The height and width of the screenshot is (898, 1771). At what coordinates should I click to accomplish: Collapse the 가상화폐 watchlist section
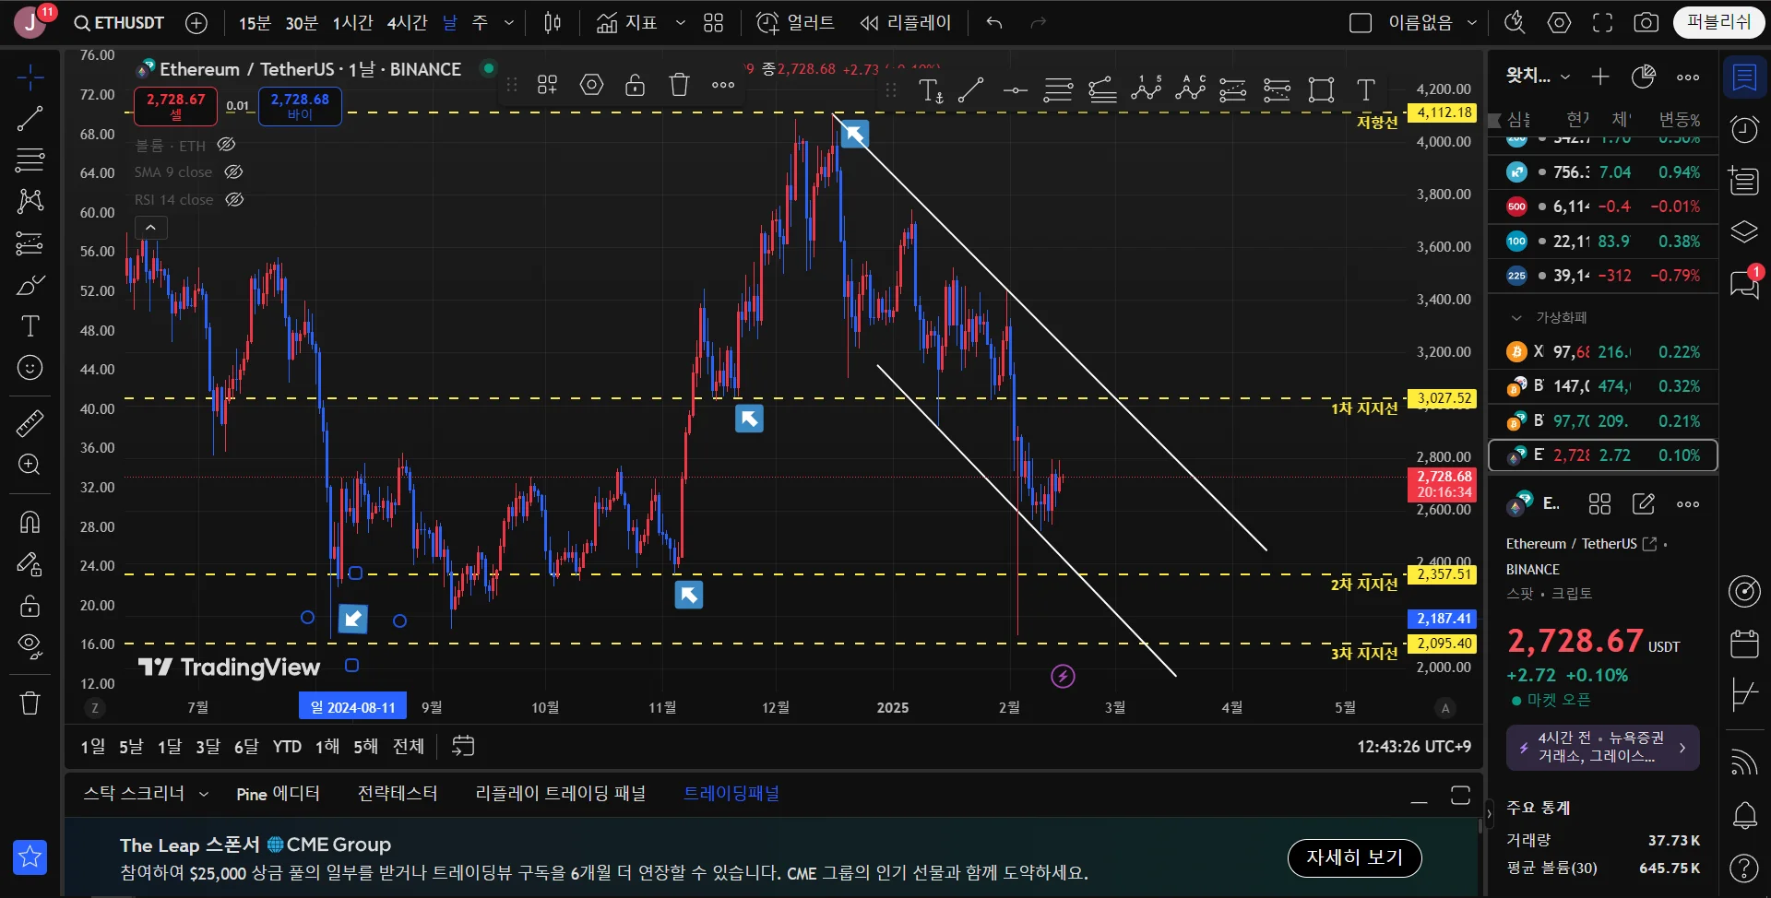click(x=1516, y=318)
